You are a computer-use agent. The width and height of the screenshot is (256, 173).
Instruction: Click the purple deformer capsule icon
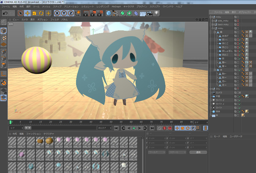(136, 13)
